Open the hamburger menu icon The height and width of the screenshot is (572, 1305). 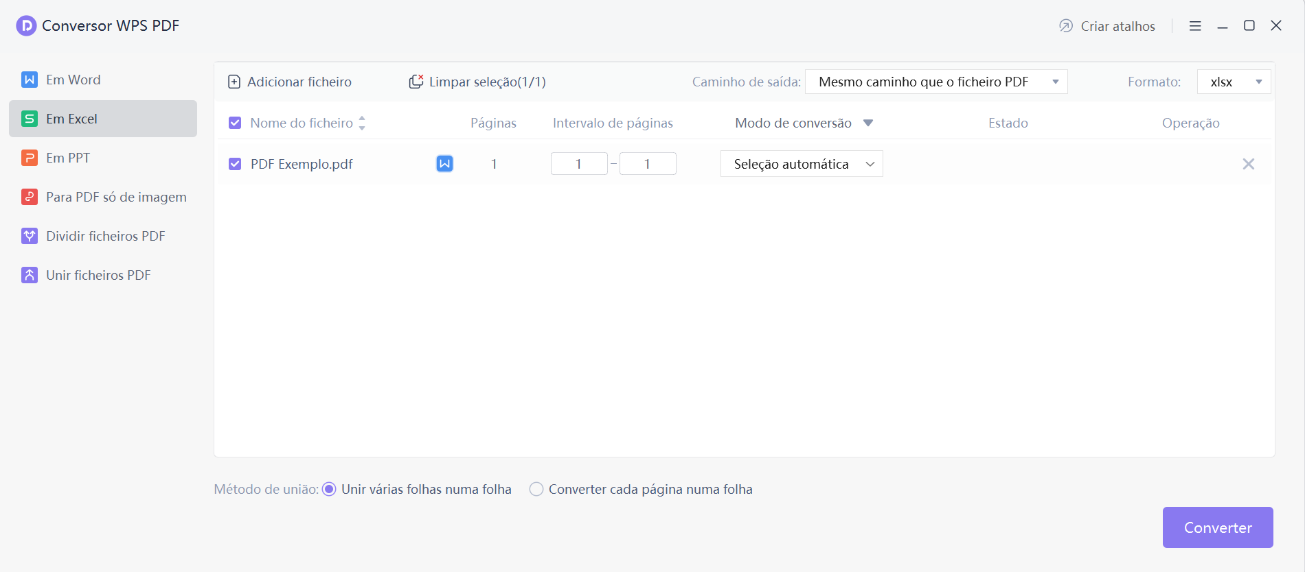[x=1195, y=26]
